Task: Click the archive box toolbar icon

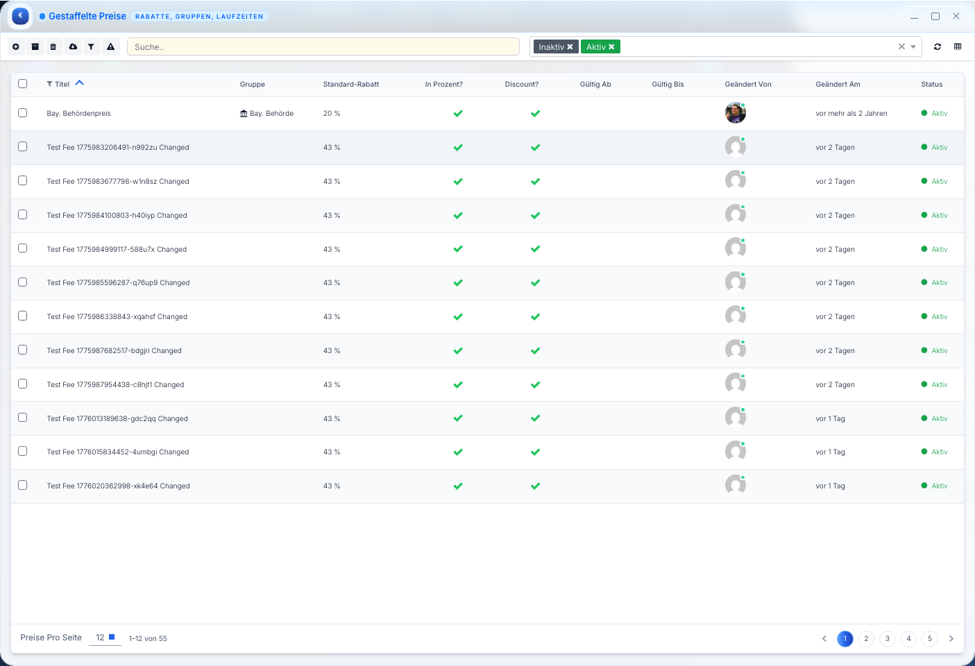Action: coord(35,46)
